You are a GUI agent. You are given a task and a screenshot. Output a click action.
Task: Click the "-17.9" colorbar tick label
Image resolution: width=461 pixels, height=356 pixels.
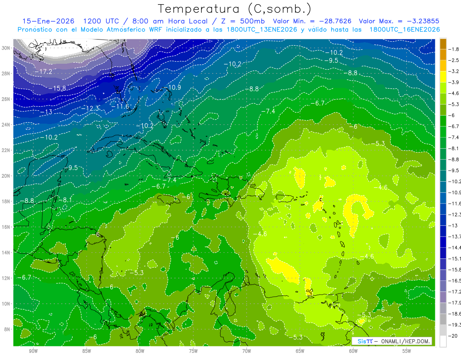(x=455, y=303)
